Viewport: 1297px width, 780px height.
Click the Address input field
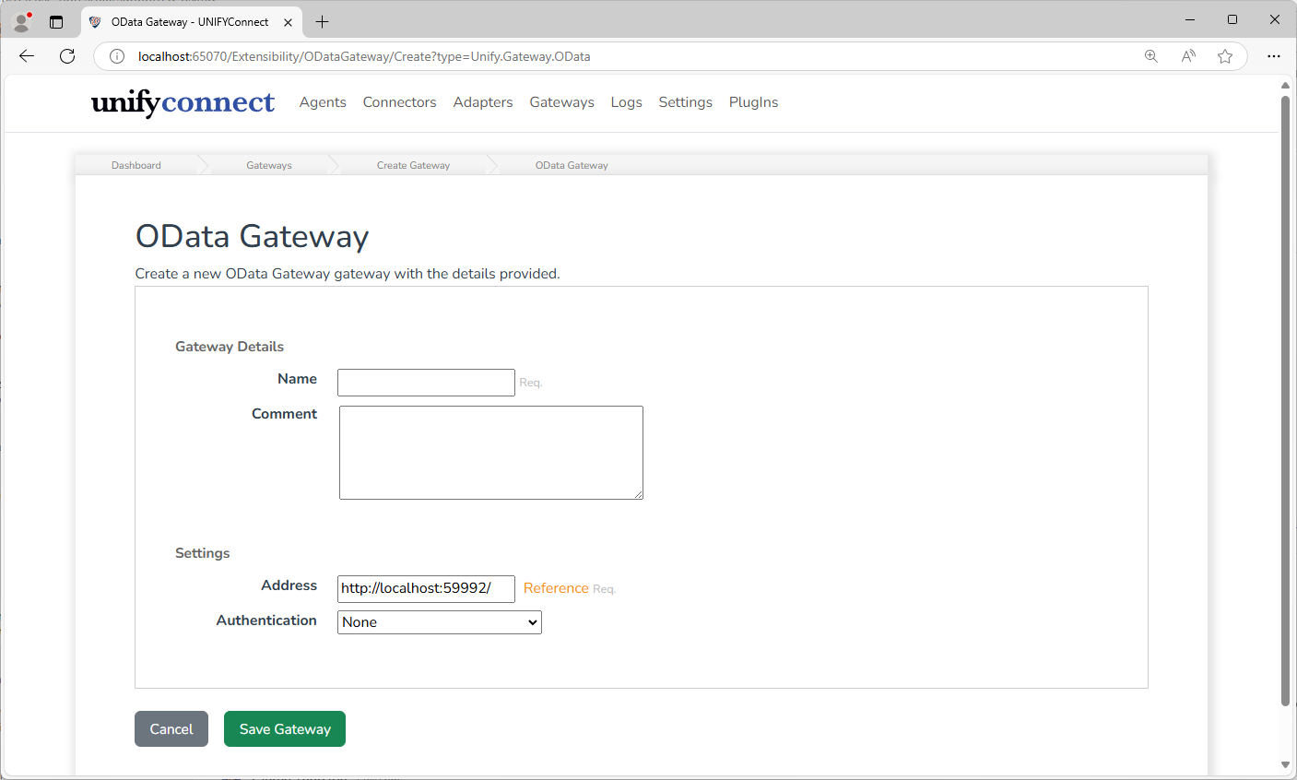pos(426,588)
